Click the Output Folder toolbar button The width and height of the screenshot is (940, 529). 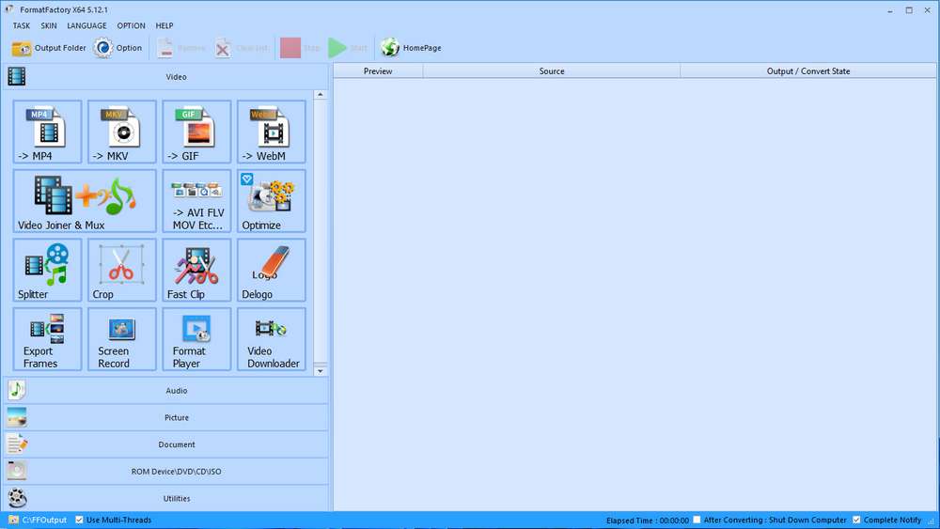49,48
